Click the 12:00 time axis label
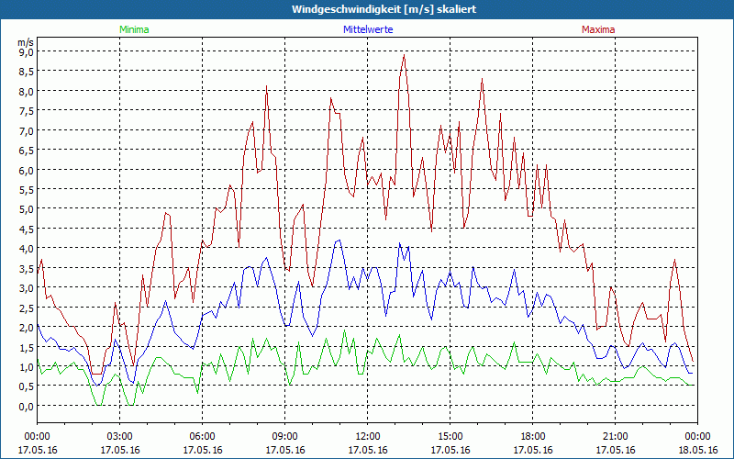 (x=368, y=437)
